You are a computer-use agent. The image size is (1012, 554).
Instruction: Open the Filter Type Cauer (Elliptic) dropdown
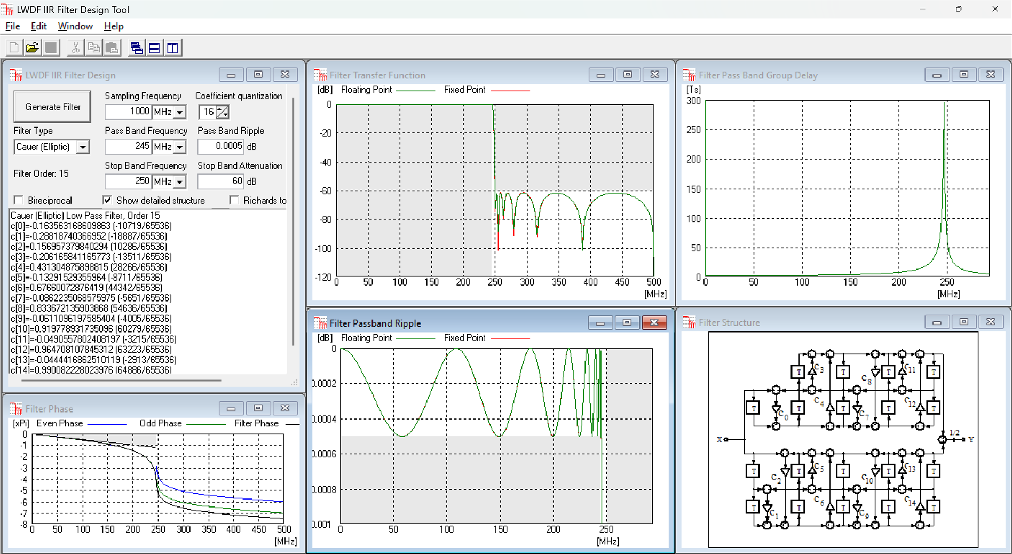[x=83, y=147]
